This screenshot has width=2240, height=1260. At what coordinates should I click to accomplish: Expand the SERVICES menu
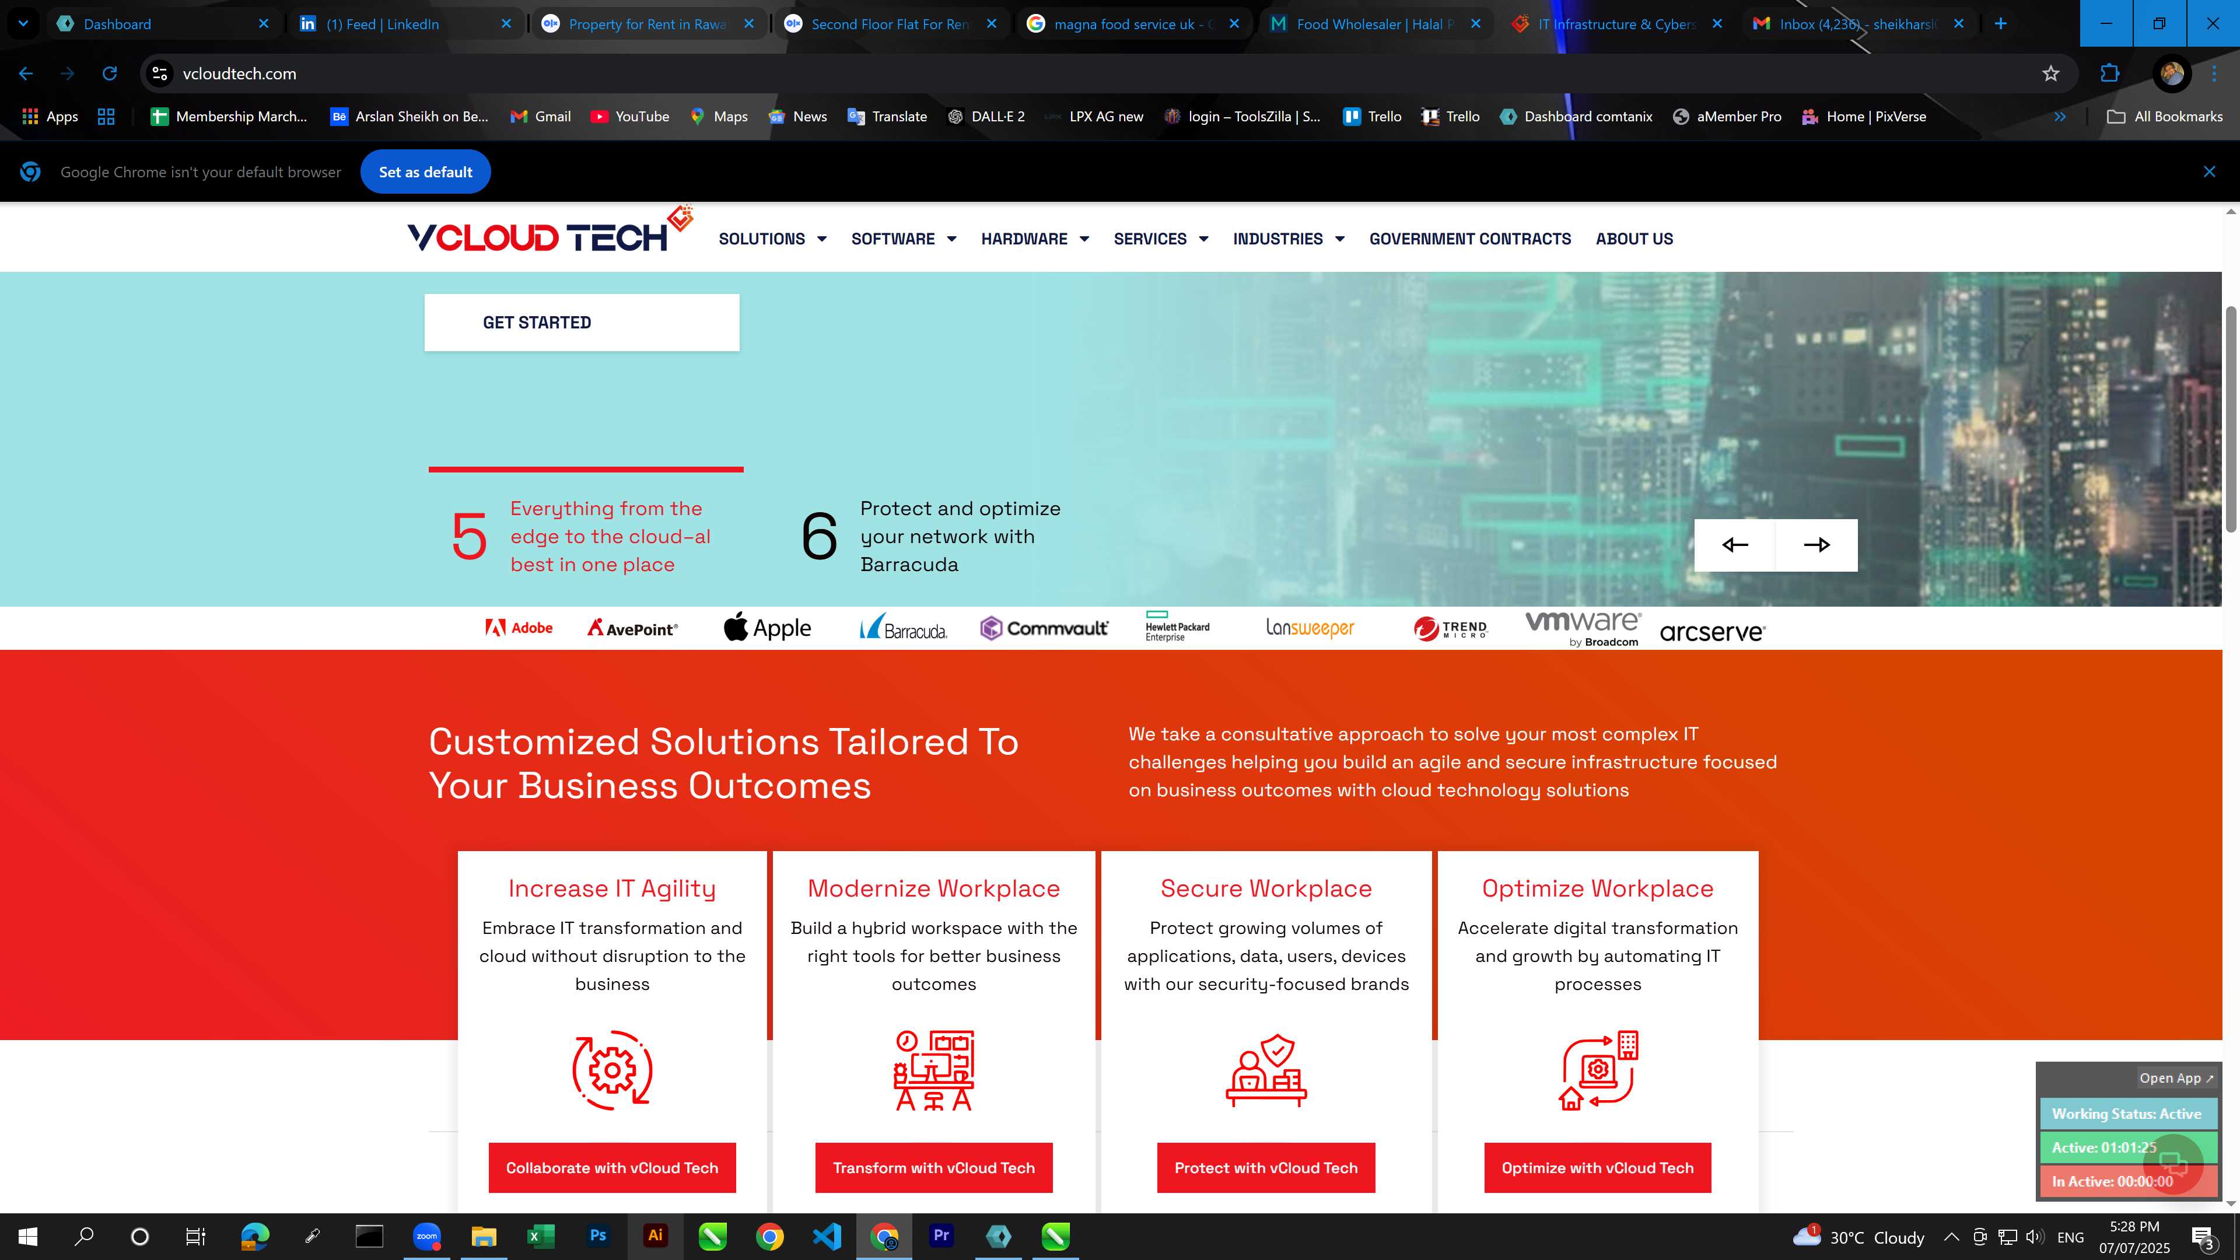(1161, 239)
